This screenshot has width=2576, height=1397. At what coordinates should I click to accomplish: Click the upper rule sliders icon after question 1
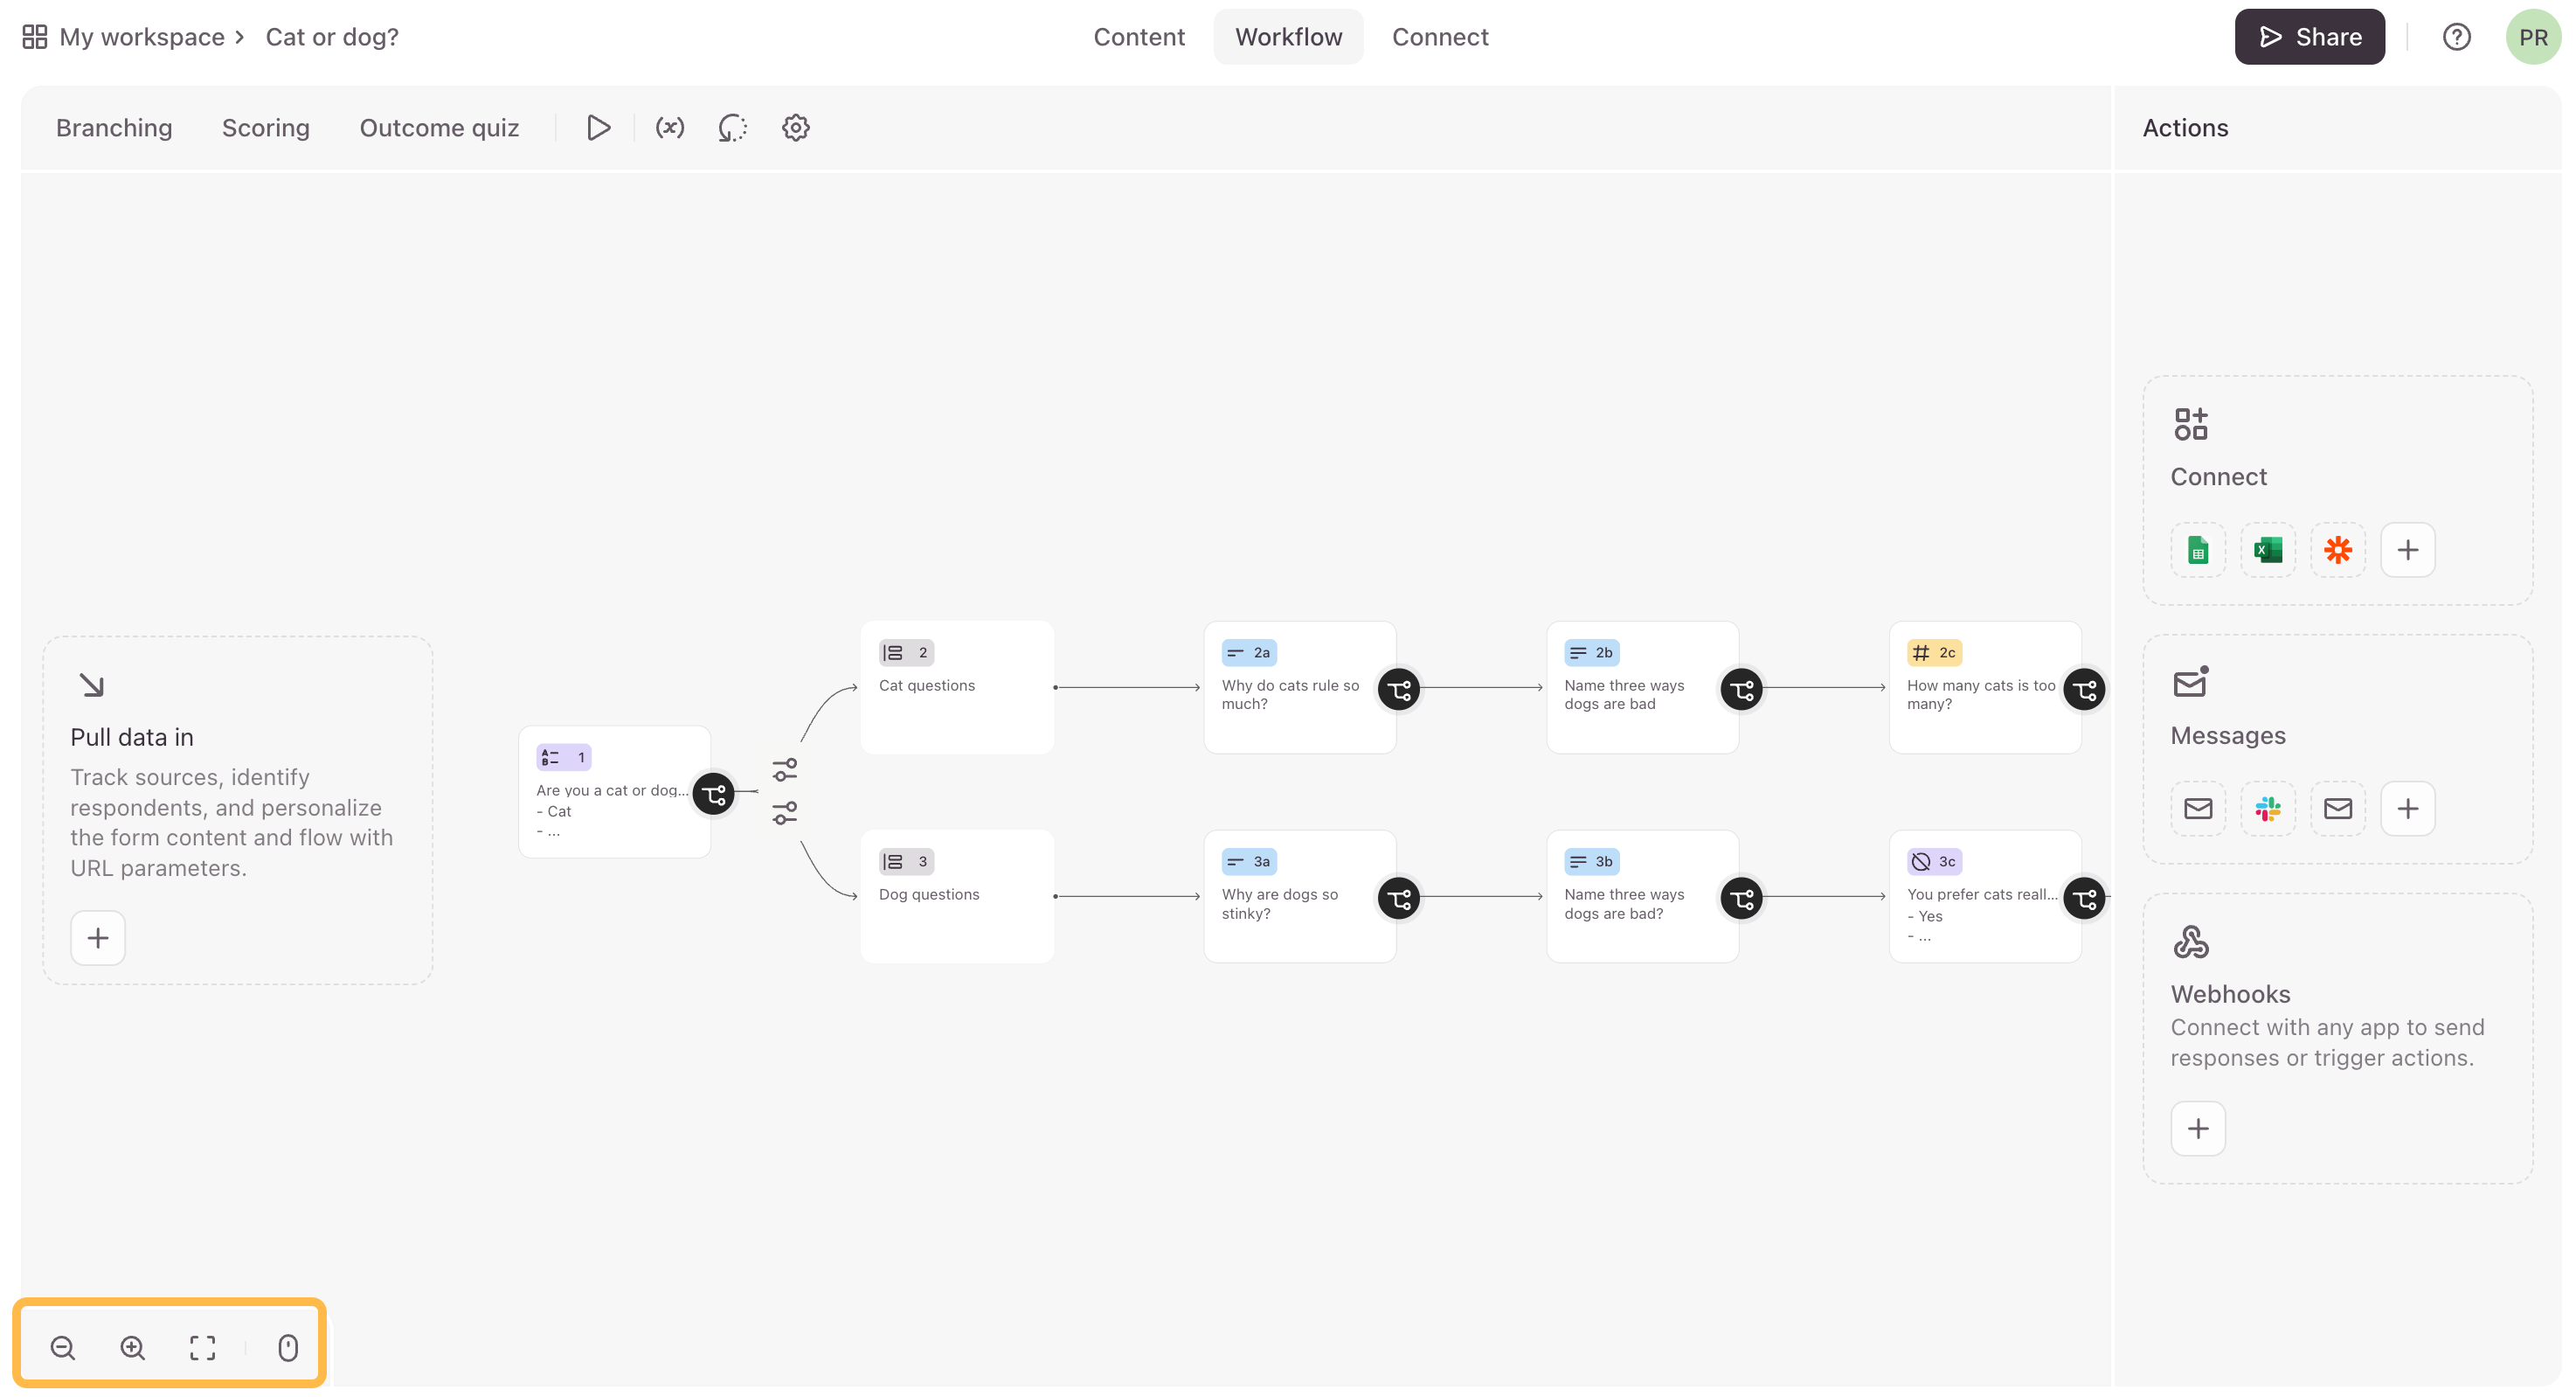coord(785,769)
